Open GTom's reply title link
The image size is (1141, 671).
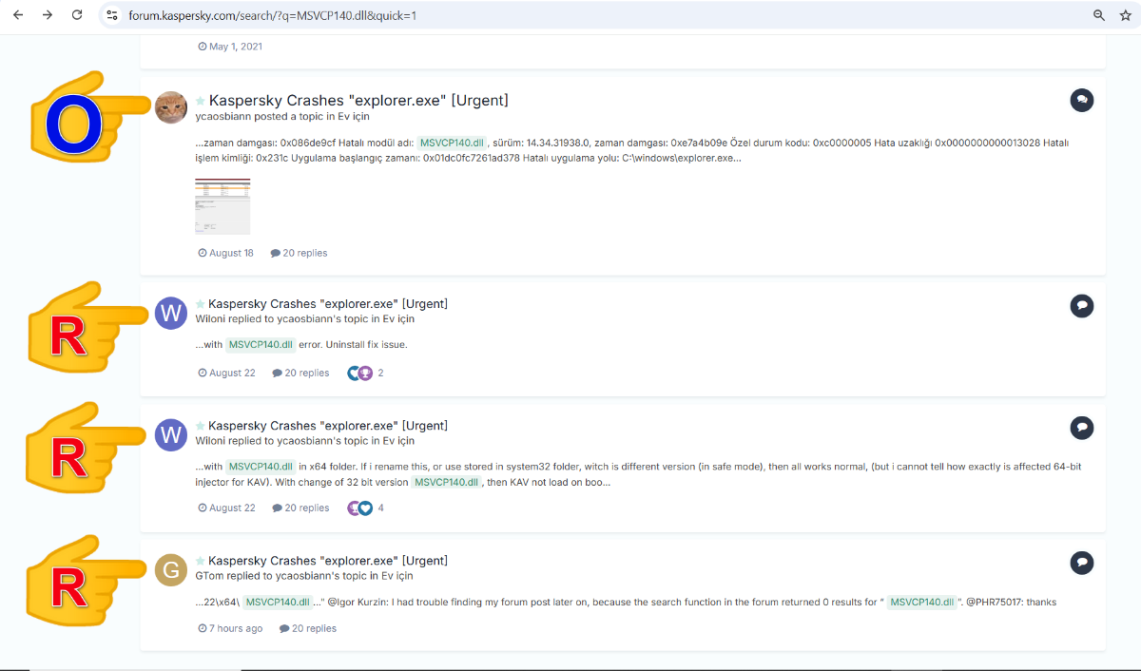pos(328,561)
